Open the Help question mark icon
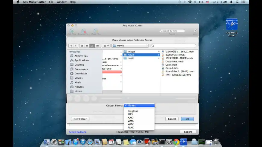The image size is (262, 147). [x=195, y=31]
